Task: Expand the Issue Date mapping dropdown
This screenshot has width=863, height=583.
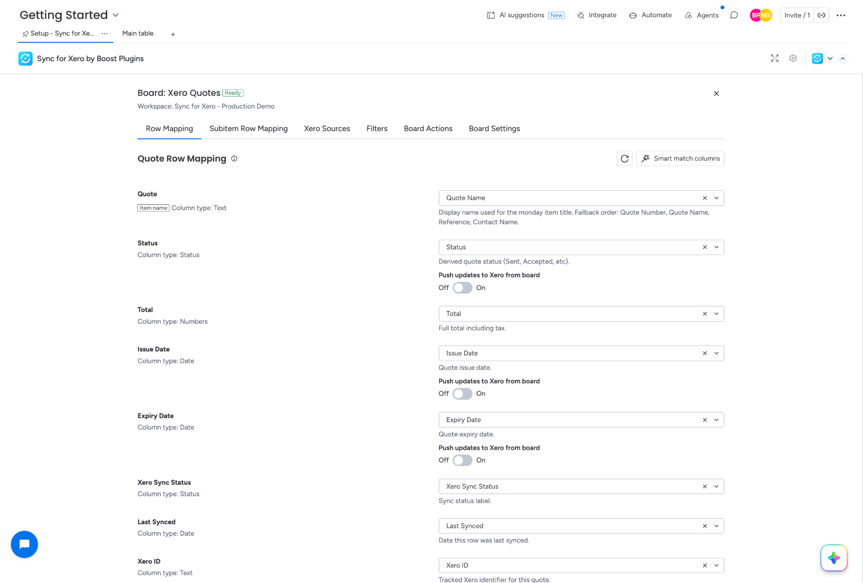Action: tap(716, 353)
